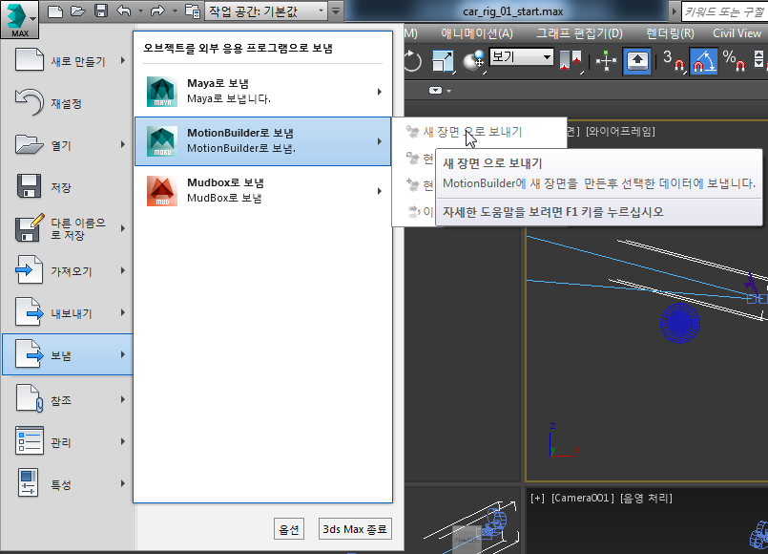The width and height of the screenshot is (768, 554).
Task: Click the Maya application logo icon
Action: pos(162,92)
